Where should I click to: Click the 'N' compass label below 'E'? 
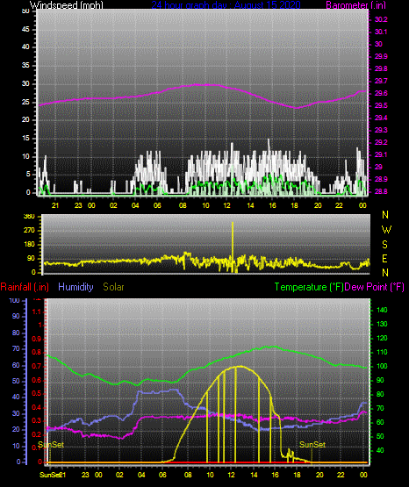coord(385,272)
